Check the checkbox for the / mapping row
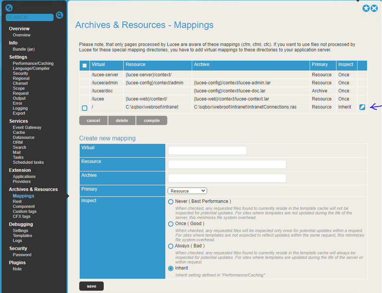 pos(85,108)
